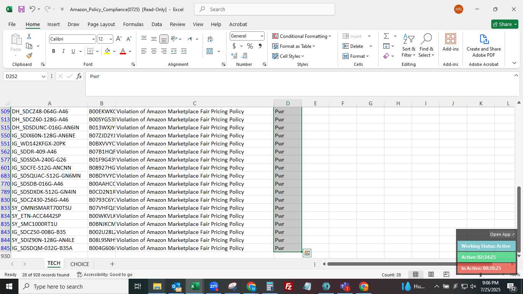Click Decrease Indent icon
Image resolution: width=523 pixels, height=294 pixels.
click(x=174, y=51)
